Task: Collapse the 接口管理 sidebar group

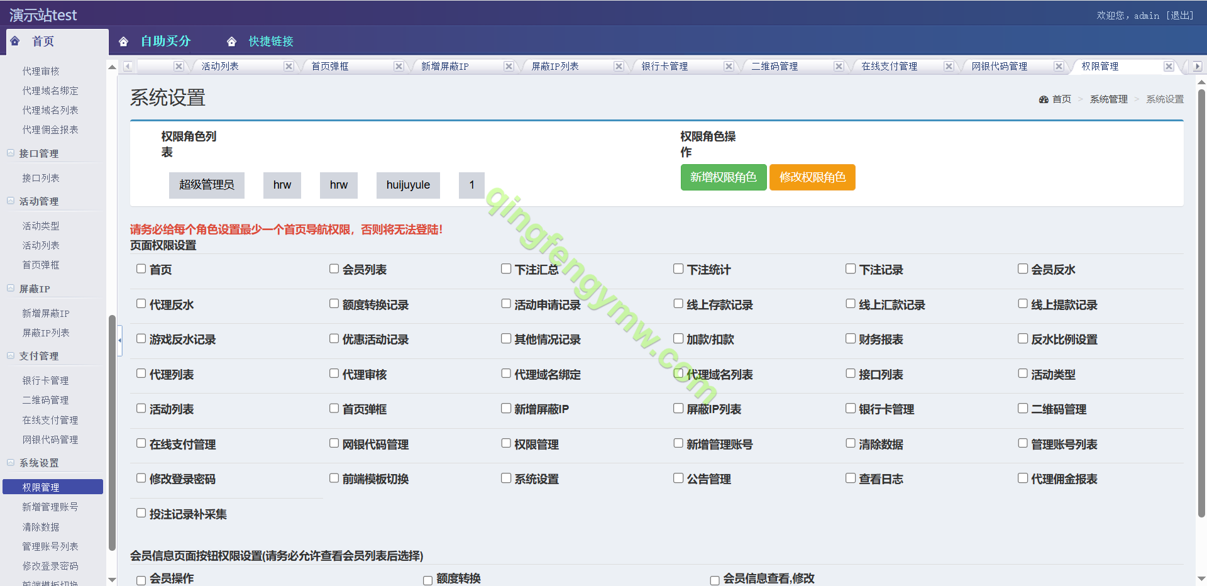Action: [11, 153]
